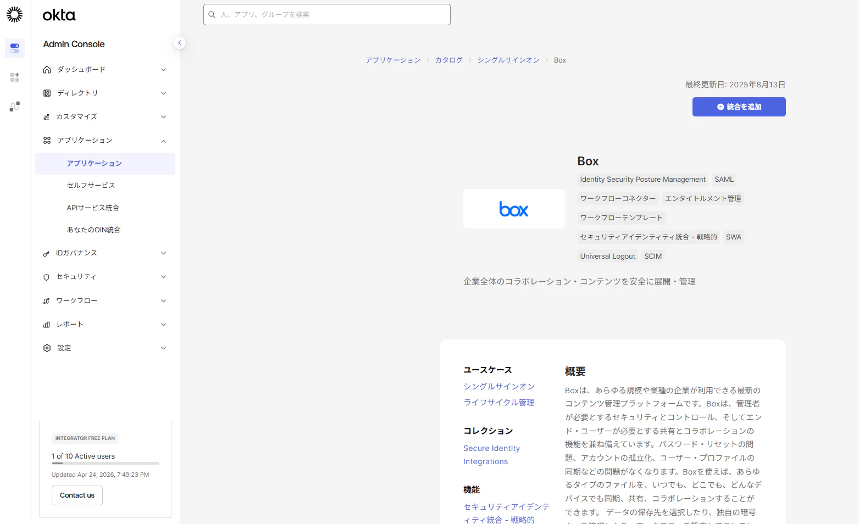This screenshot has width=859, height=524.
Task: Go to カタログ breadcrumb link
Action: click(x=449, y=60)
